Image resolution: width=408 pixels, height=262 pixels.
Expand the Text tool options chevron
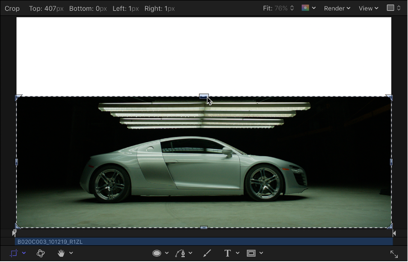[238, 253]
